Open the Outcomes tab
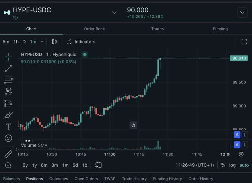The image size is (252, 183). pos(59,179)
